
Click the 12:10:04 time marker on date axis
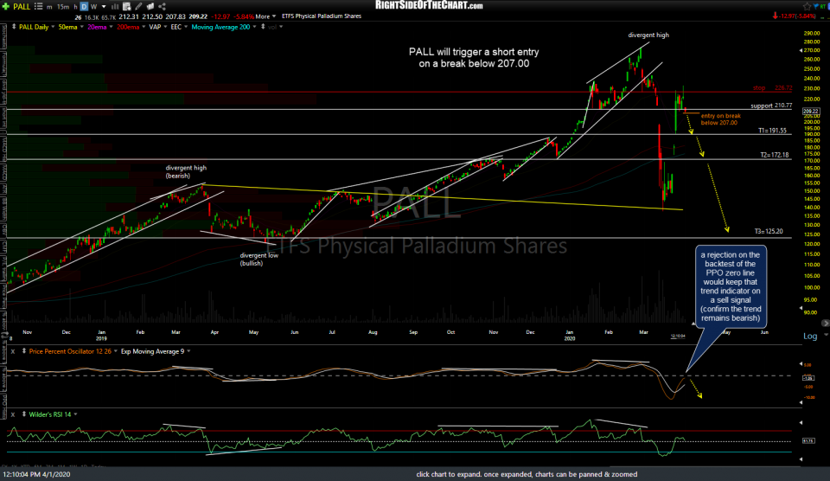point(678,336)
